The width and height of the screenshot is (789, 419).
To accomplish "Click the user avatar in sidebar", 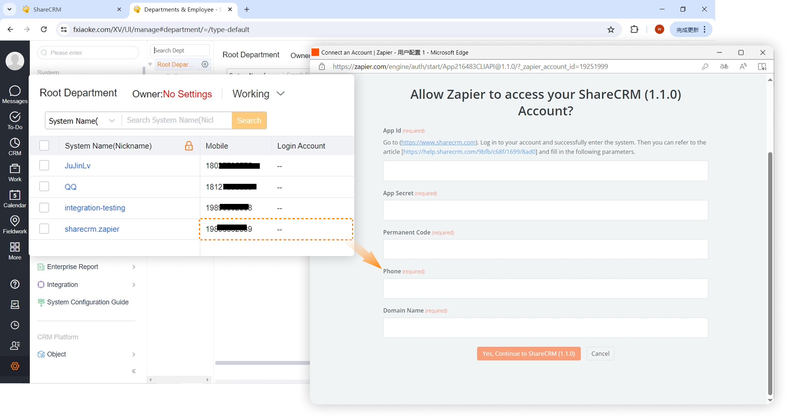I will (x=15, y=61).
